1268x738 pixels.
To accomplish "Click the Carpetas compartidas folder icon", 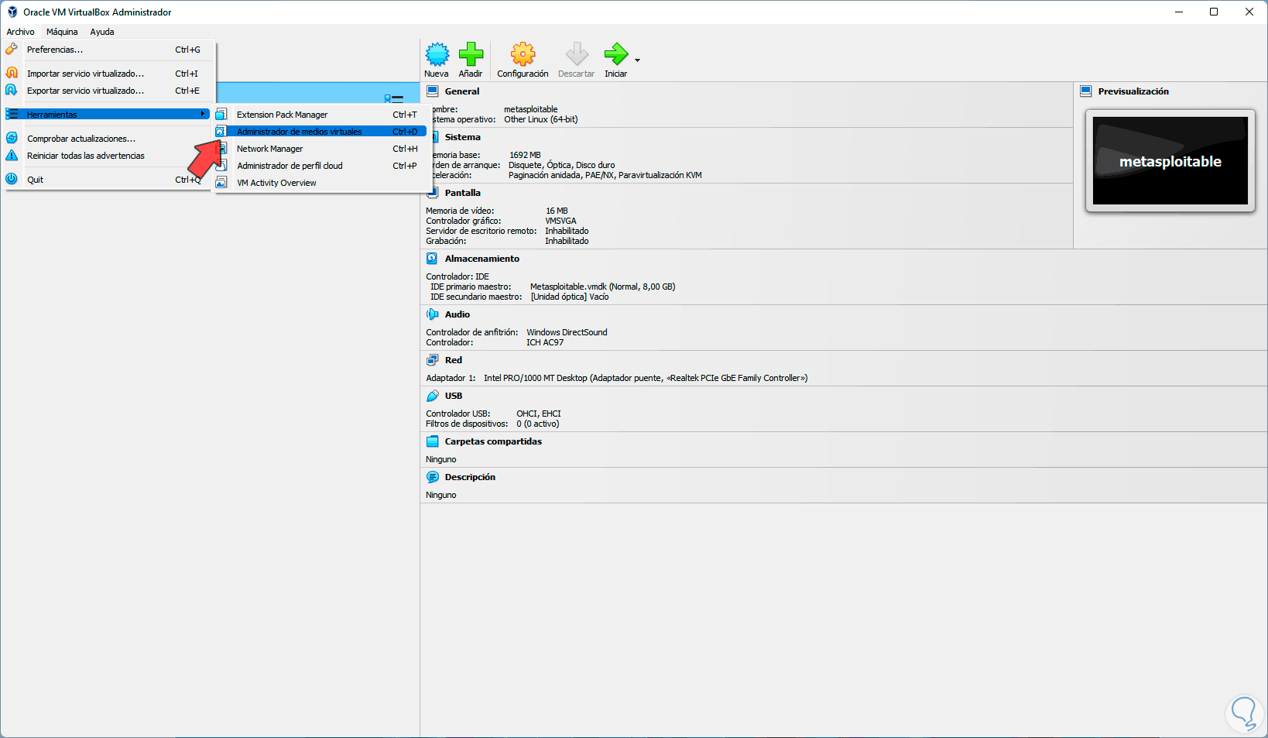I will (432, 441).
